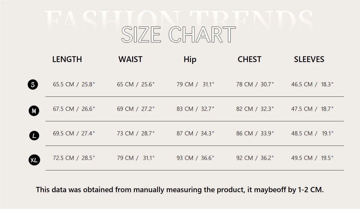This screenshot has width=360, height=209.
Task: Click the 65.5 CM / 25.8" length cell
Action: 74,84
